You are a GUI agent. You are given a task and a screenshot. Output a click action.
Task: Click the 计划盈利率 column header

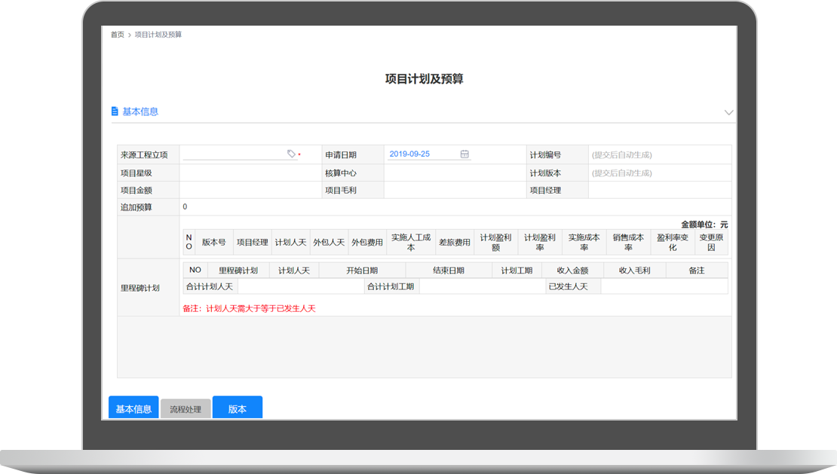pyautogui.click(x=539, y=242)
